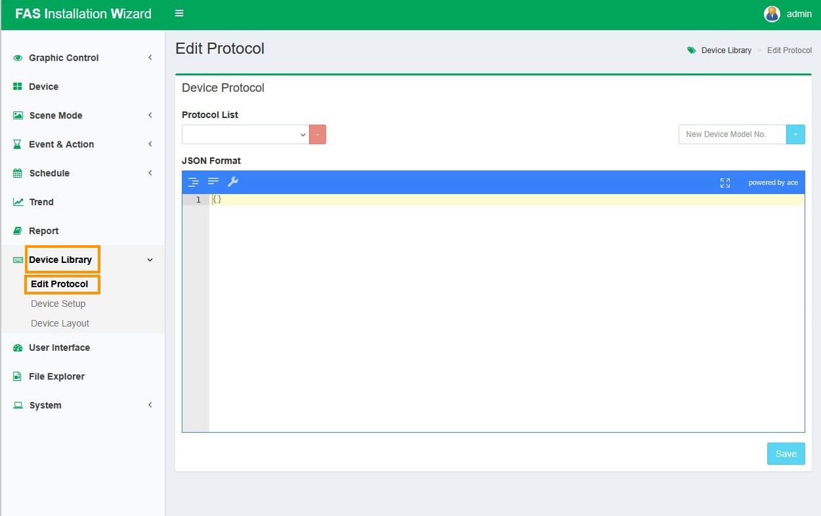
Task: Click the compact lines icon in editor toolbar
Action: [213, 182]
